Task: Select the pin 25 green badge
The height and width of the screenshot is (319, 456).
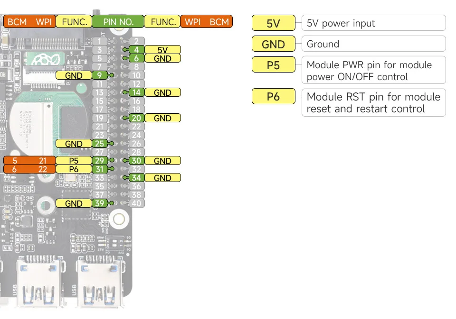Action: (x=99, y=144)
